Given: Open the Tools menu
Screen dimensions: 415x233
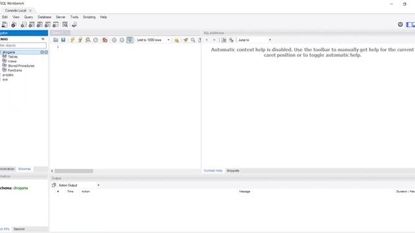Looking at the screenshot, I should coord(74,17).
